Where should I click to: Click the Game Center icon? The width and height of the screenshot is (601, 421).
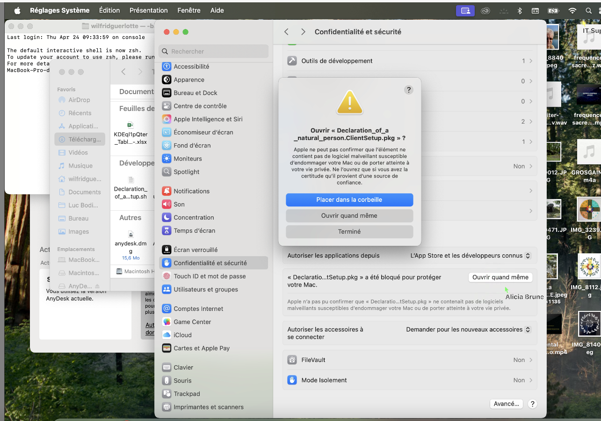tap(167, 322)
